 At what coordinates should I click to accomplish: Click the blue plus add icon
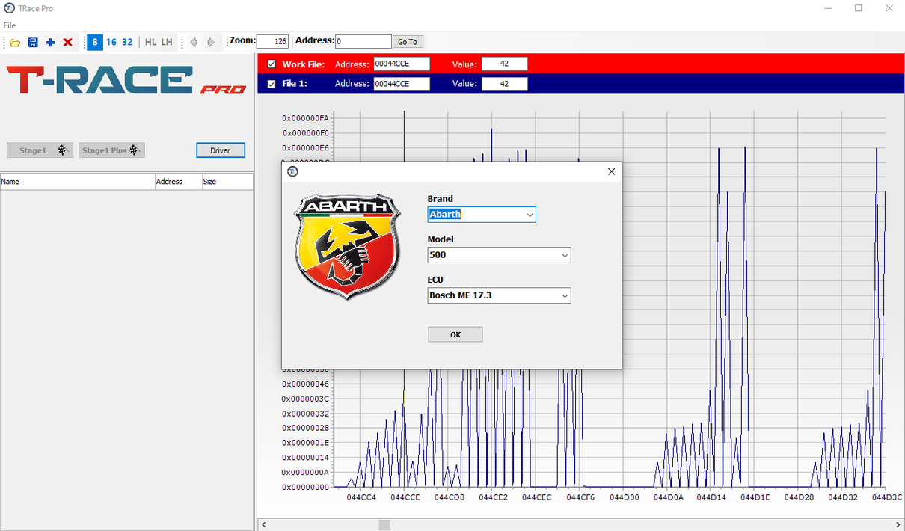(50, 43)
